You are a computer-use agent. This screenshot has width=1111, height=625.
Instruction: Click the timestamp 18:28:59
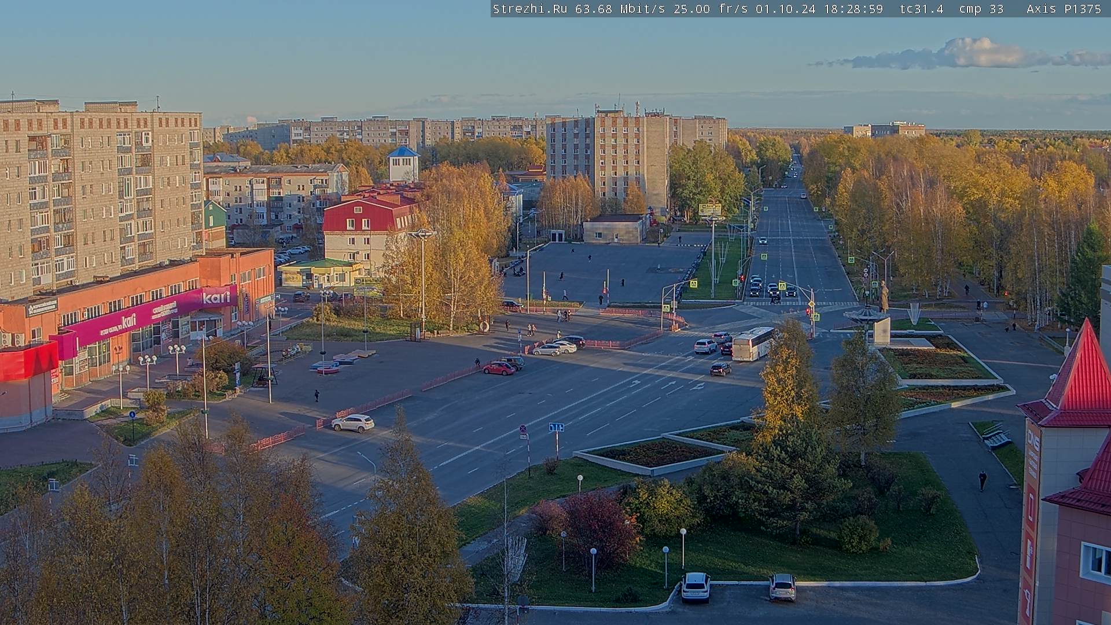(x=853, y=9)
